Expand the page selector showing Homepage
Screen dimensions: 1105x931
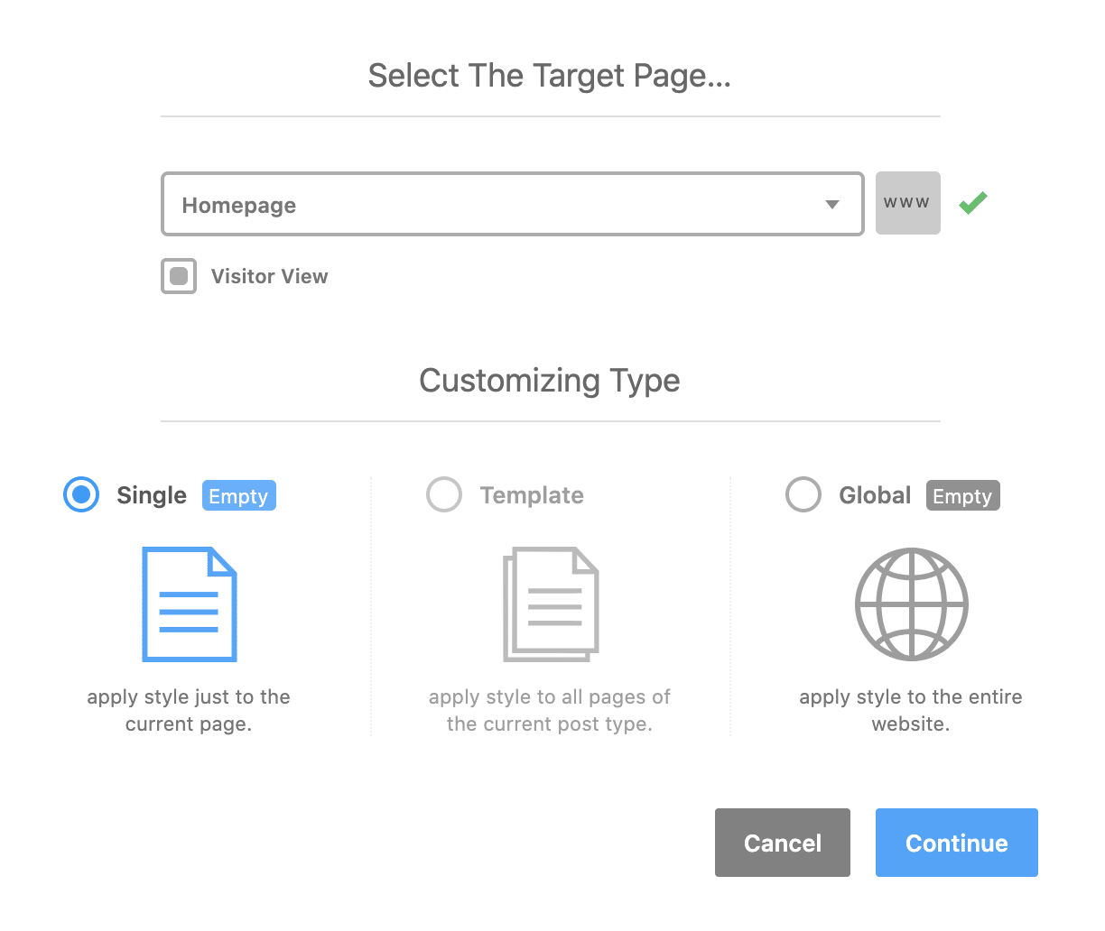click(x=512, y=204)
